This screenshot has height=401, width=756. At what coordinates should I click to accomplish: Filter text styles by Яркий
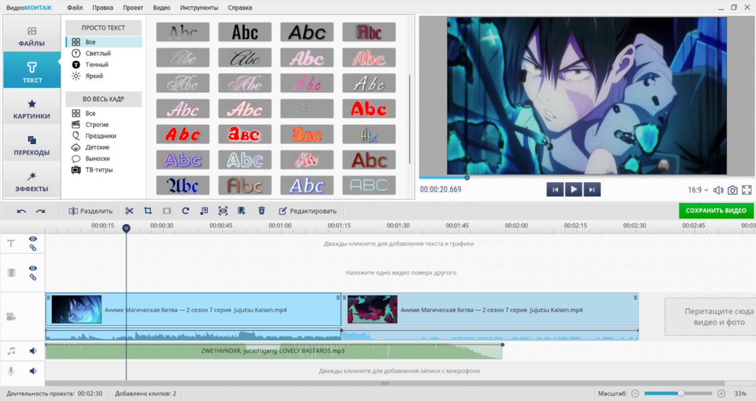coord(94,76)
